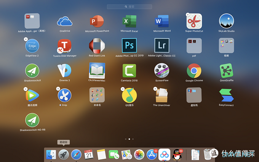Open Microsoft Word
259x162 pixels.
[x=162, y=21]
